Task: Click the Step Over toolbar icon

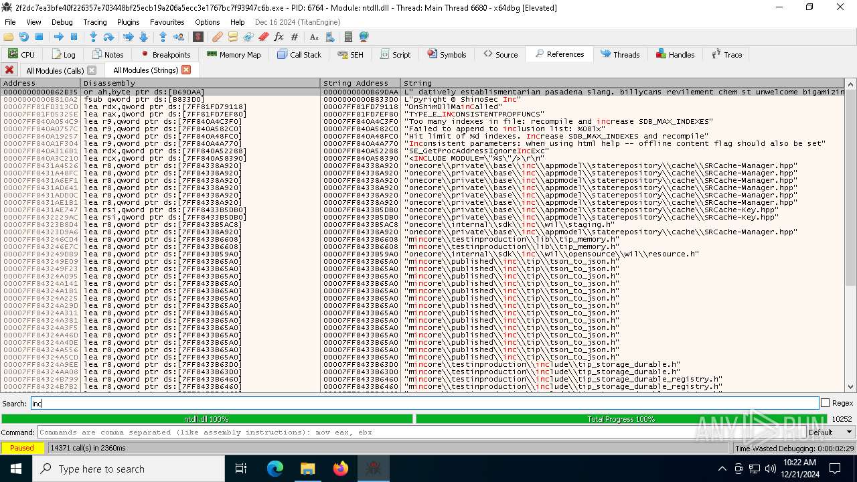Action: click(x=108, y=37)
